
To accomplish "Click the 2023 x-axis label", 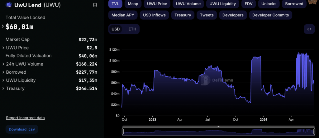I will pos(152,120).
